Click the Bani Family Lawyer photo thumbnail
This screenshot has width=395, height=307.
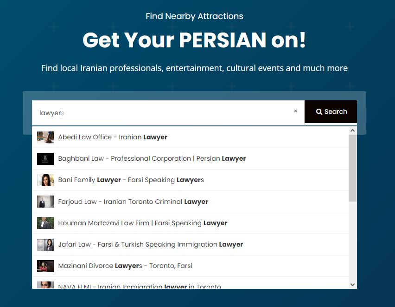pyautogui.click(x=45, y=180)
